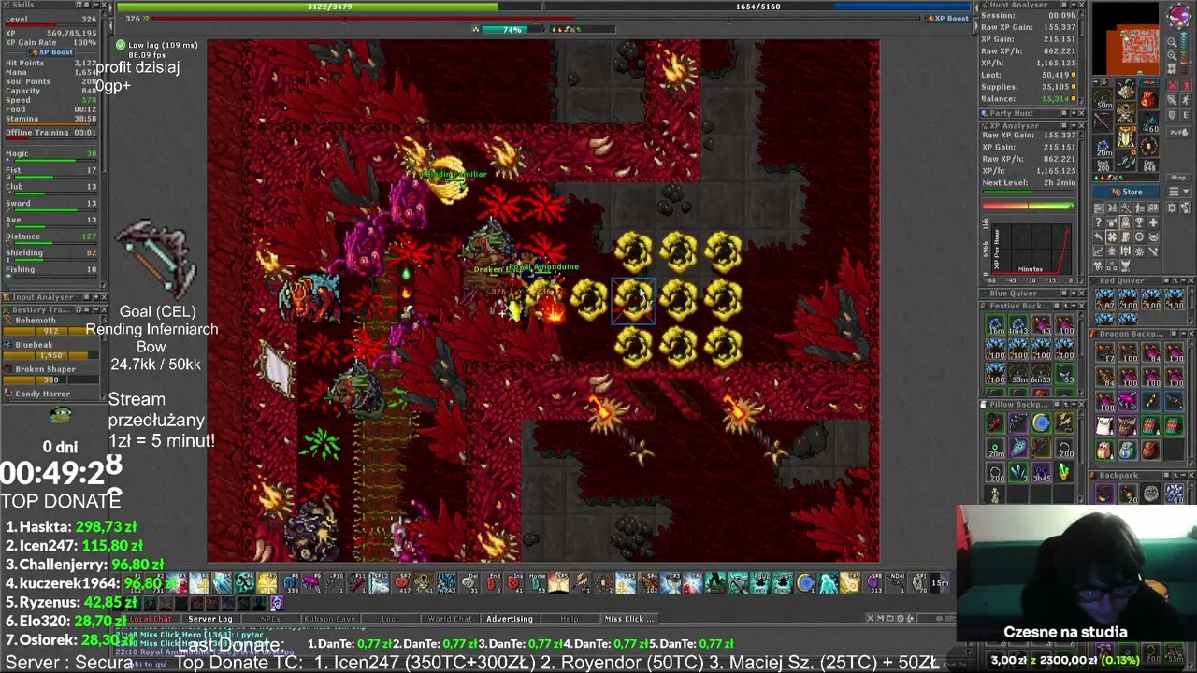The image size is (1197, 673).
Task: Click the minimap compass rose
Action: (1179, 16)
